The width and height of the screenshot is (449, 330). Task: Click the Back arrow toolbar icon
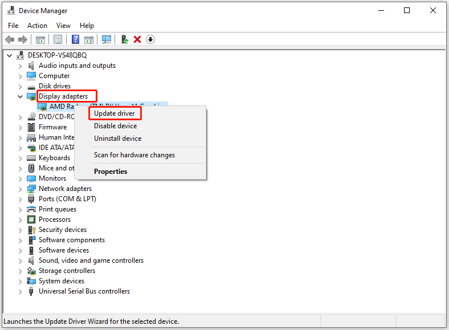click(x=10, y=39)
